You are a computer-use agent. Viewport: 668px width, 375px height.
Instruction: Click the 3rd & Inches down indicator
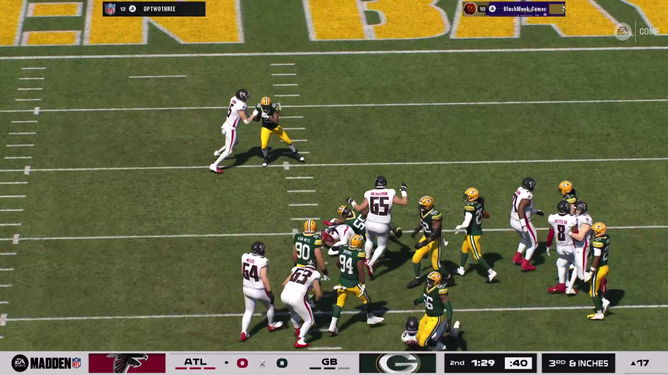[578, 363]
